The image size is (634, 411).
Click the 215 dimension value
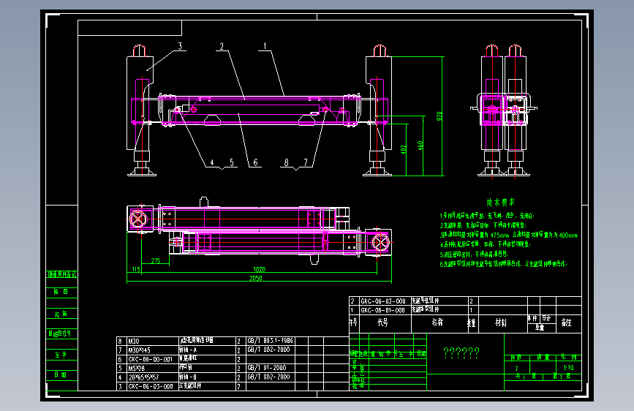(x=156, y=261)
